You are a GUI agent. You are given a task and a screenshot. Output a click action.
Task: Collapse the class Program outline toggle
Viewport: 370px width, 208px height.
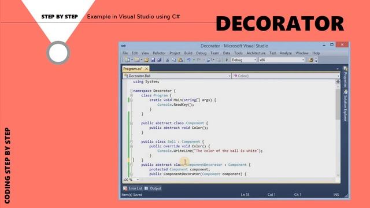(x=131, y=95)
